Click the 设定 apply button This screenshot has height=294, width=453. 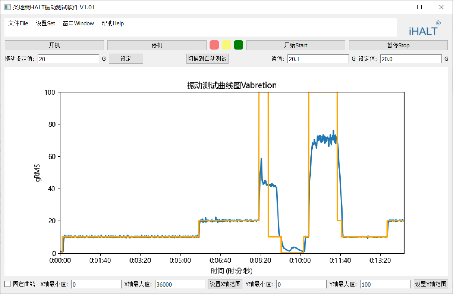point(126,59)
